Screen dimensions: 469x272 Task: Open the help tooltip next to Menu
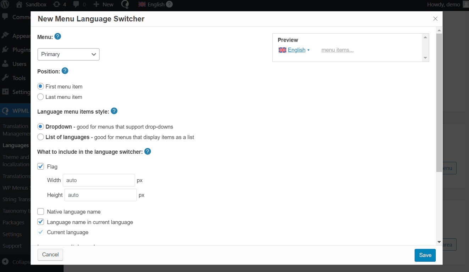57,36
